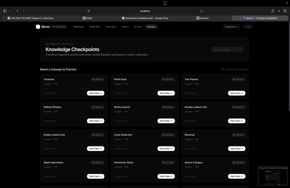Click the Queue & Deque card title
The image size is (290, 188).
point(194,163)
